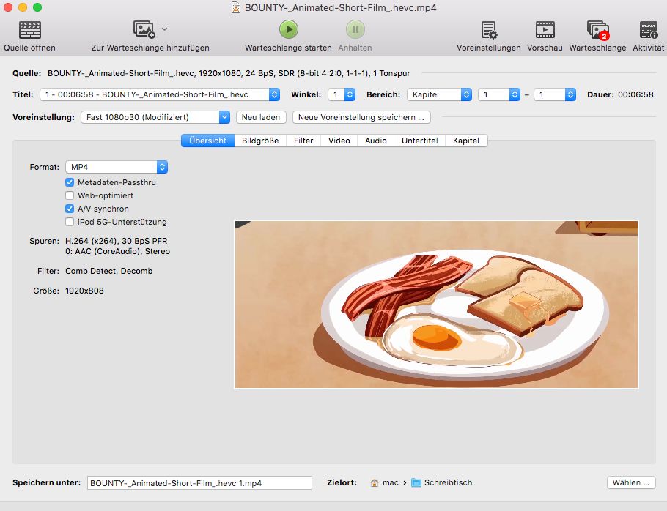Enable iPod 5G-Unterstützung checkbox
667x511 pixels.
point(70,222)
